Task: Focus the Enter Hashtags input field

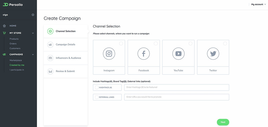Action: [x=177, y=88]
